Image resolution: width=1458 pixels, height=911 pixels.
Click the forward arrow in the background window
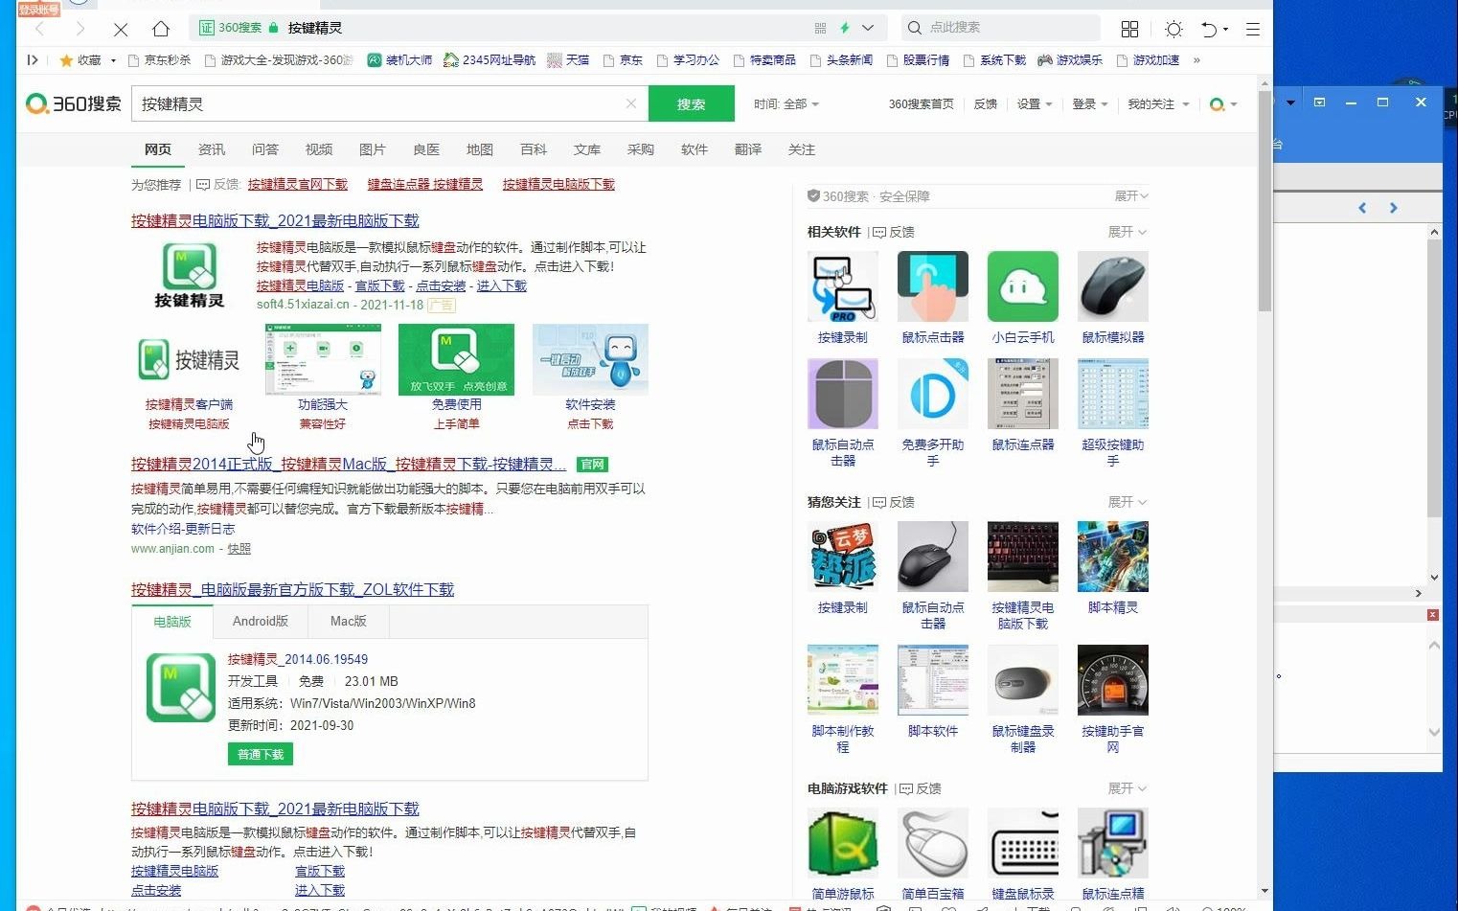tap(1393, 208)
